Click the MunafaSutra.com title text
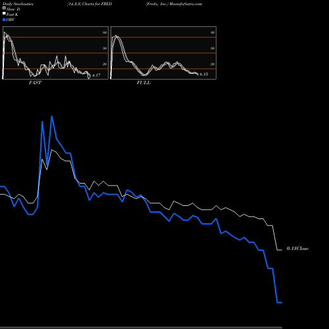 pyautogui.click(x=186, y=4)
